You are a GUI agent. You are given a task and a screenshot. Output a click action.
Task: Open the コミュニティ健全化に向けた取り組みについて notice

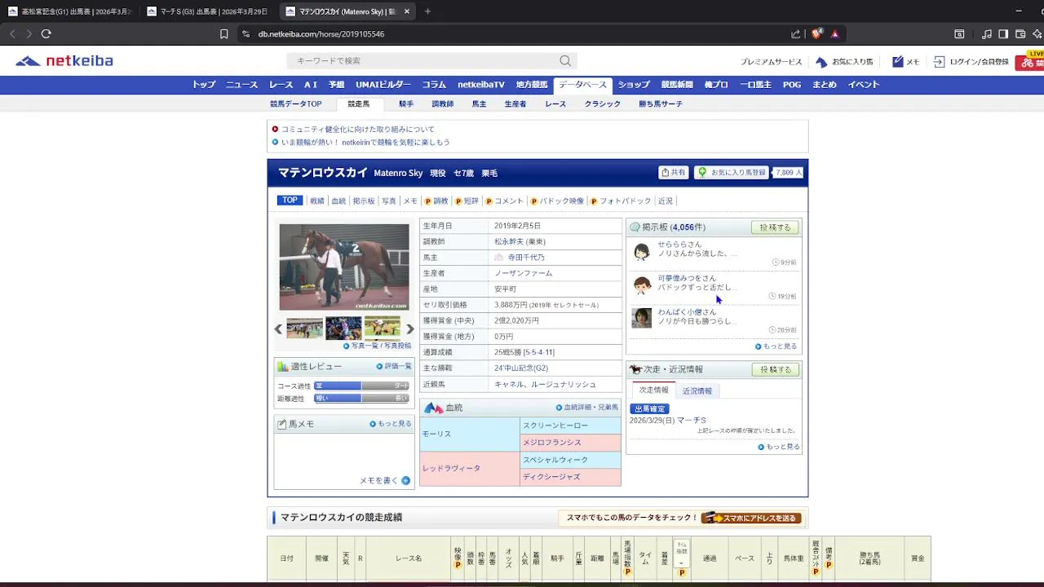pos(357,130)
